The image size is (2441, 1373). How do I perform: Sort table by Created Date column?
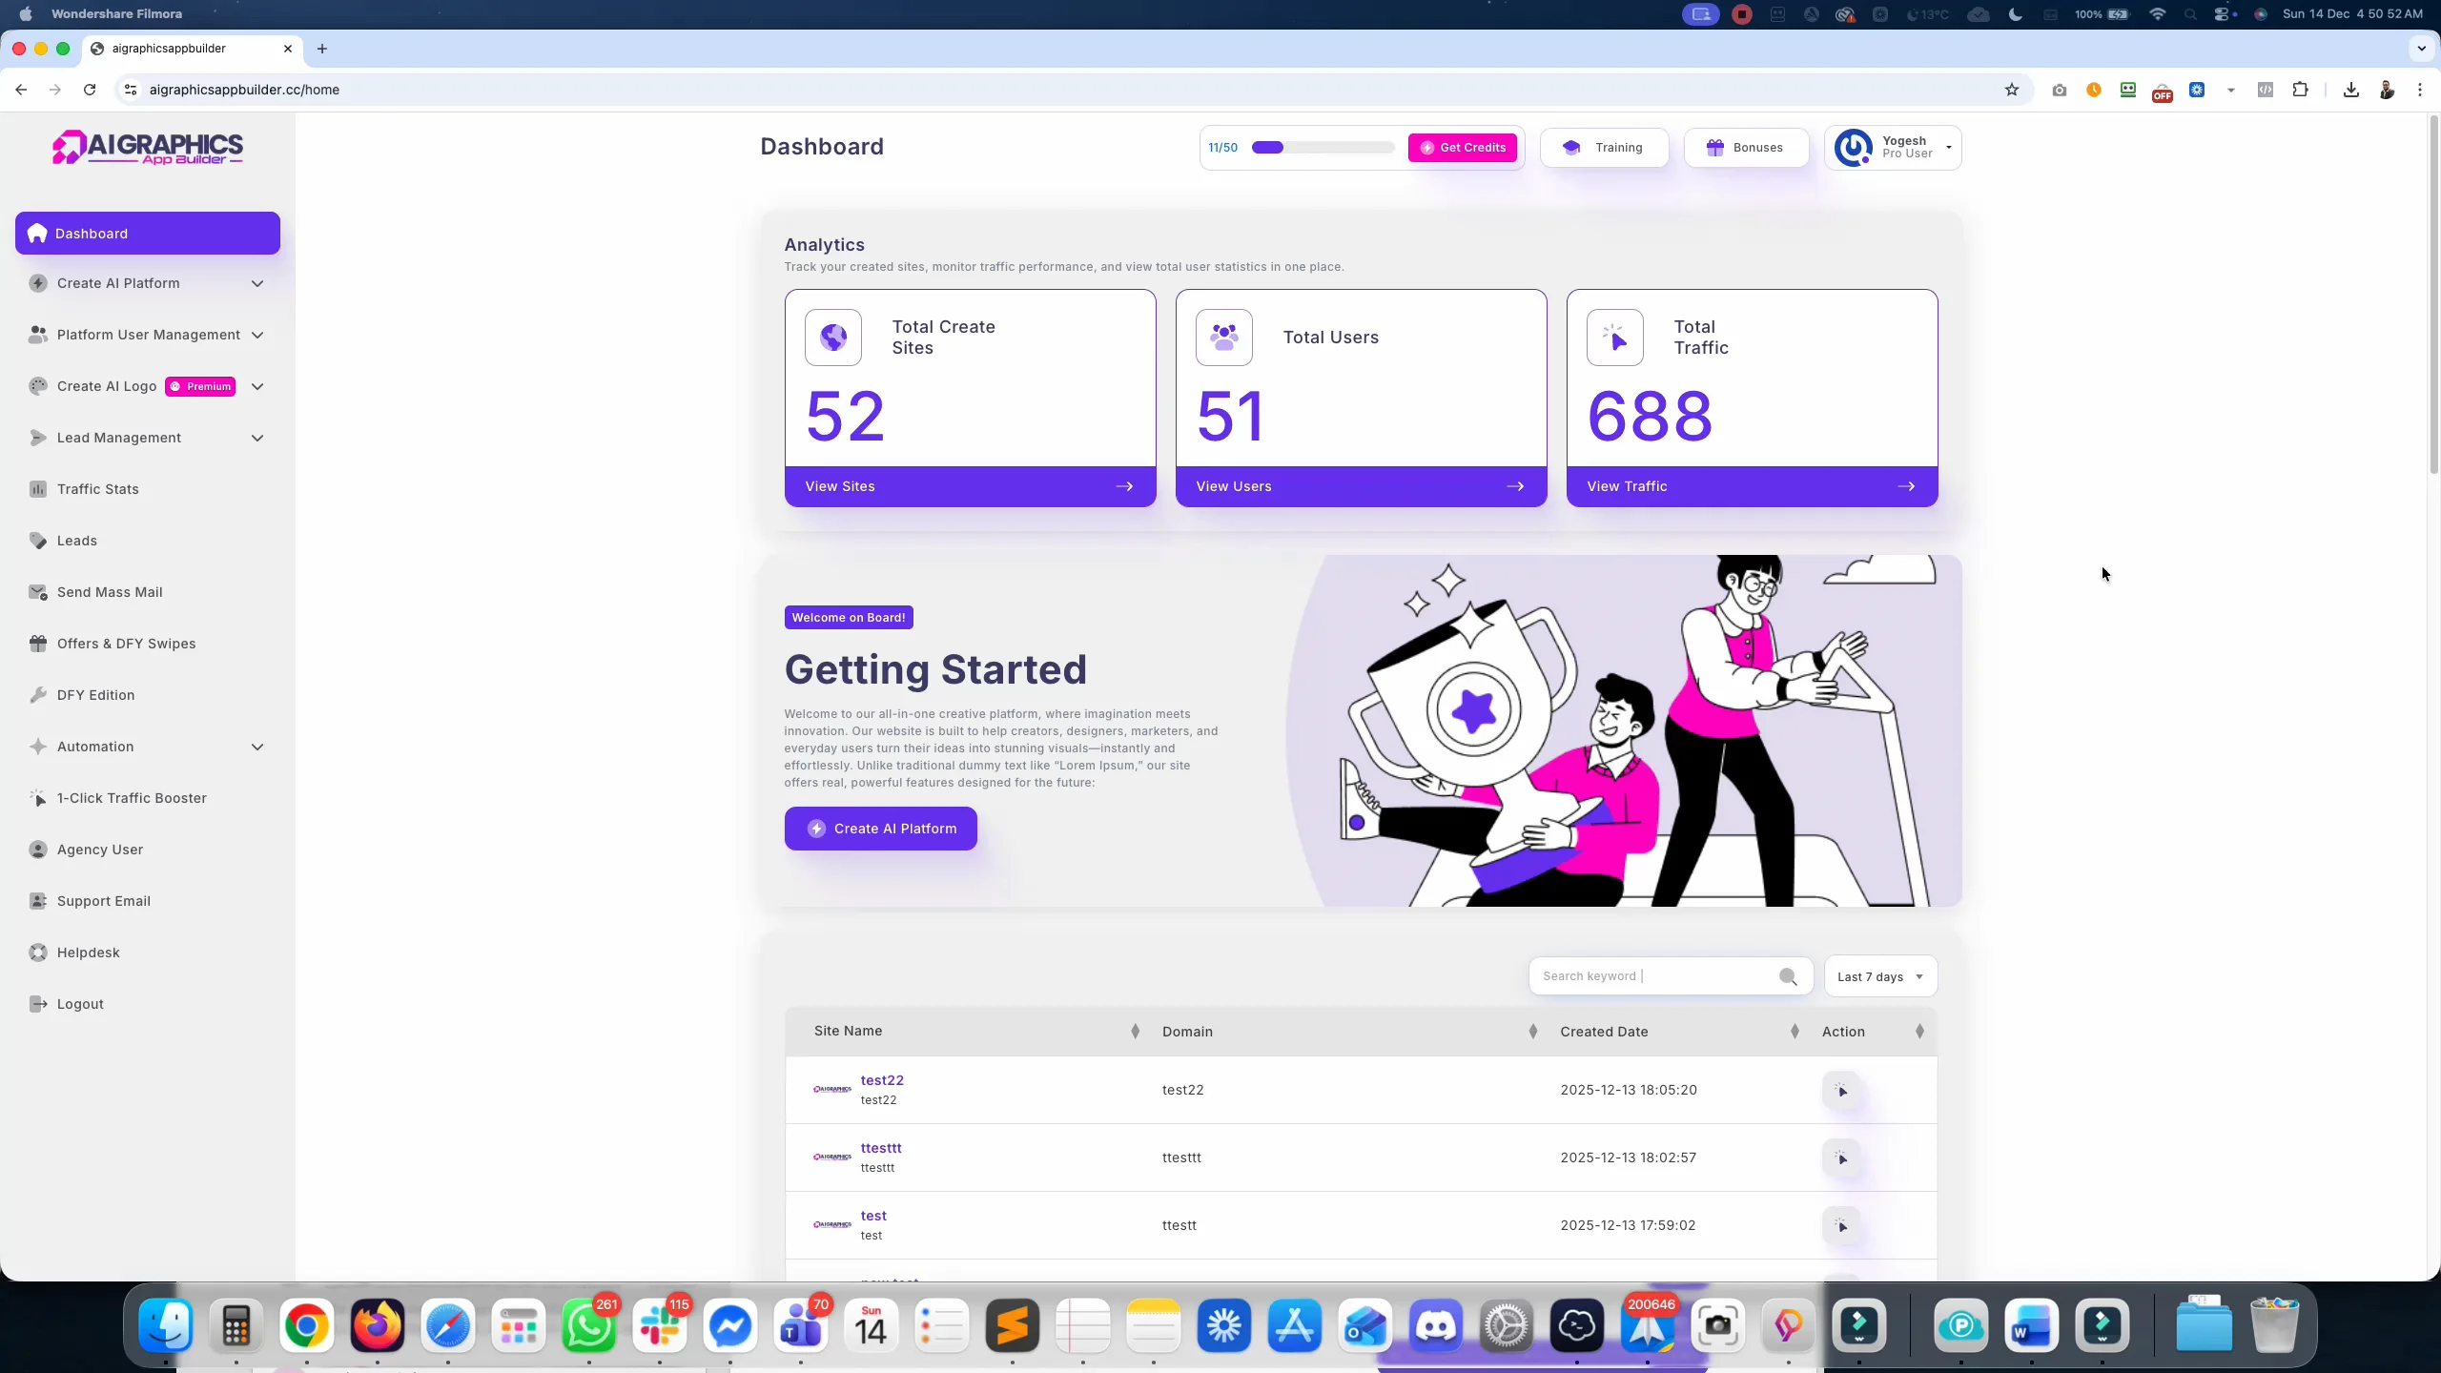coord(1795,1032)
